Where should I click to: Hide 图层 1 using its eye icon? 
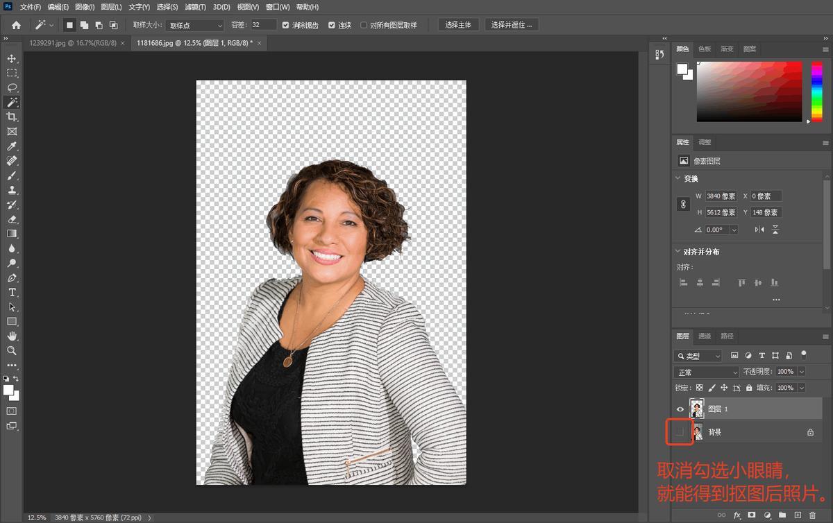click(x=680, y=409)
